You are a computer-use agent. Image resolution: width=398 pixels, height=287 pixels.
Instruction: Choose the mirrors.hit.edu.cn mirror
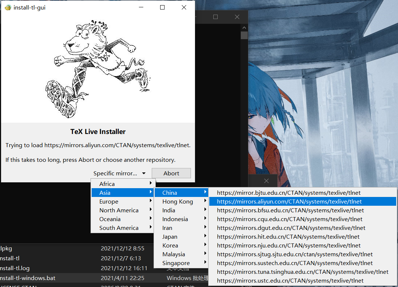click(x=303, y=237)
